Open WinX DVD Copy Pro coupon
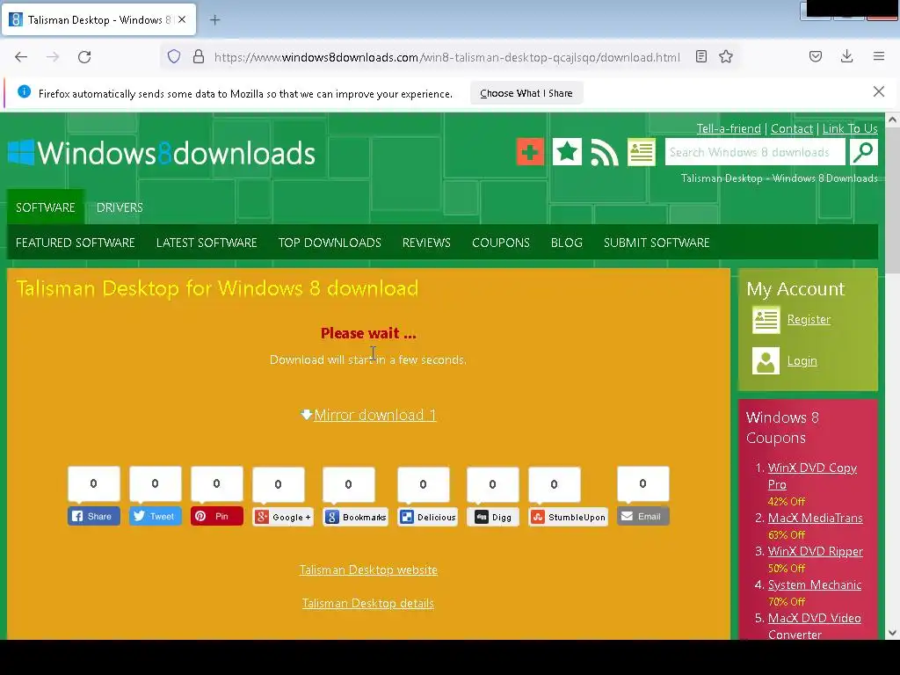 tap(812, 475)
